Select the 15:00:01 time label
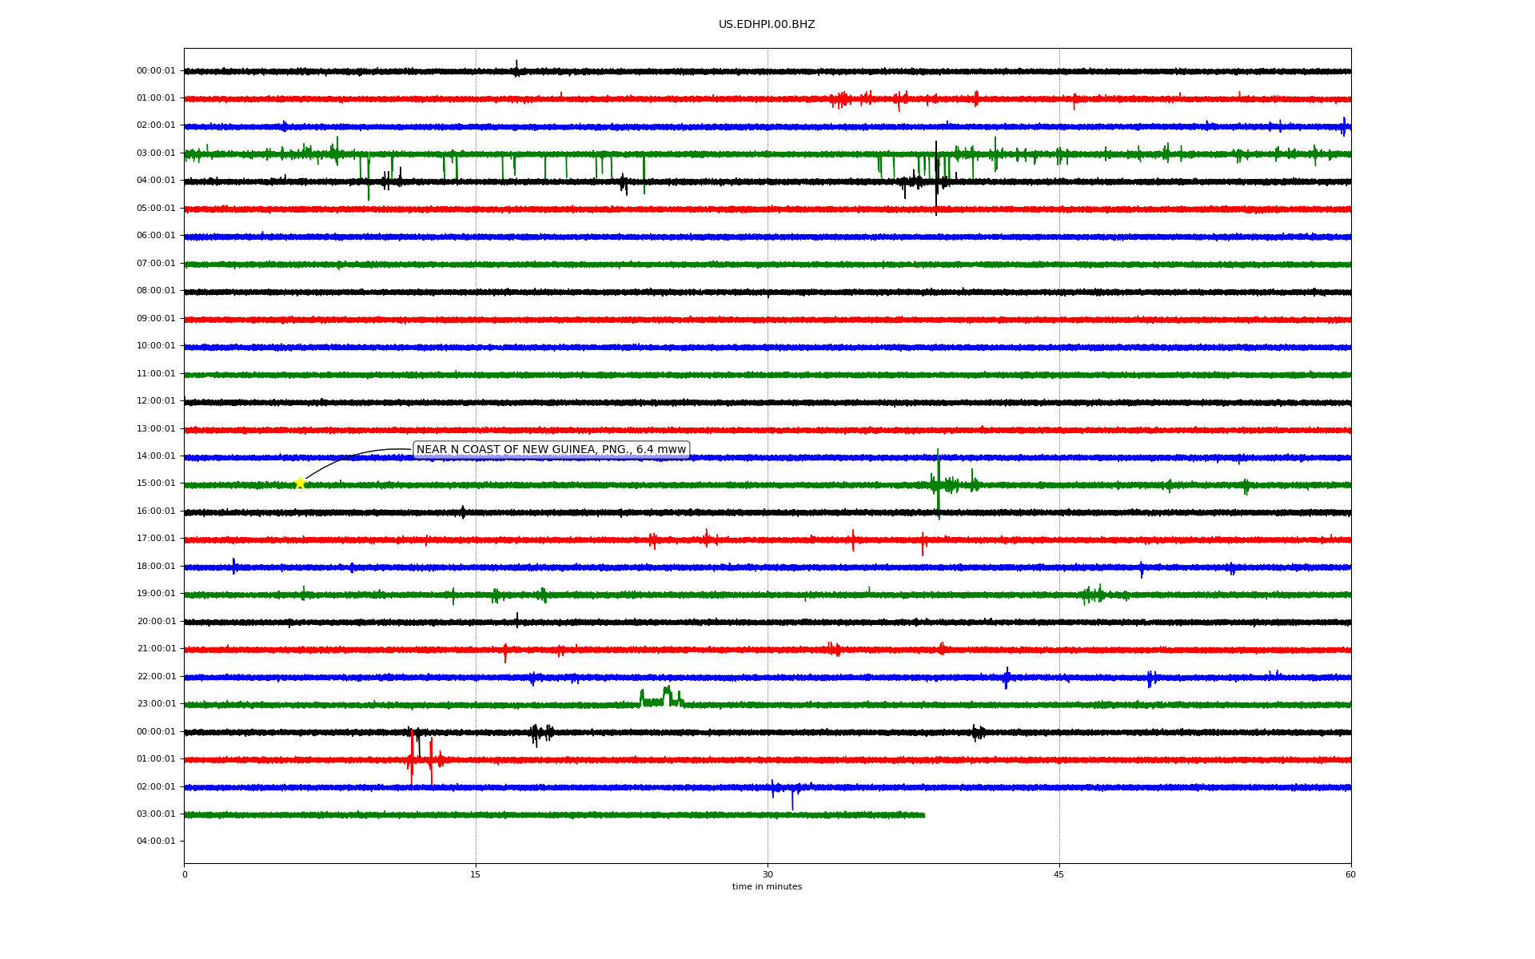 click(x=156, y=483)
